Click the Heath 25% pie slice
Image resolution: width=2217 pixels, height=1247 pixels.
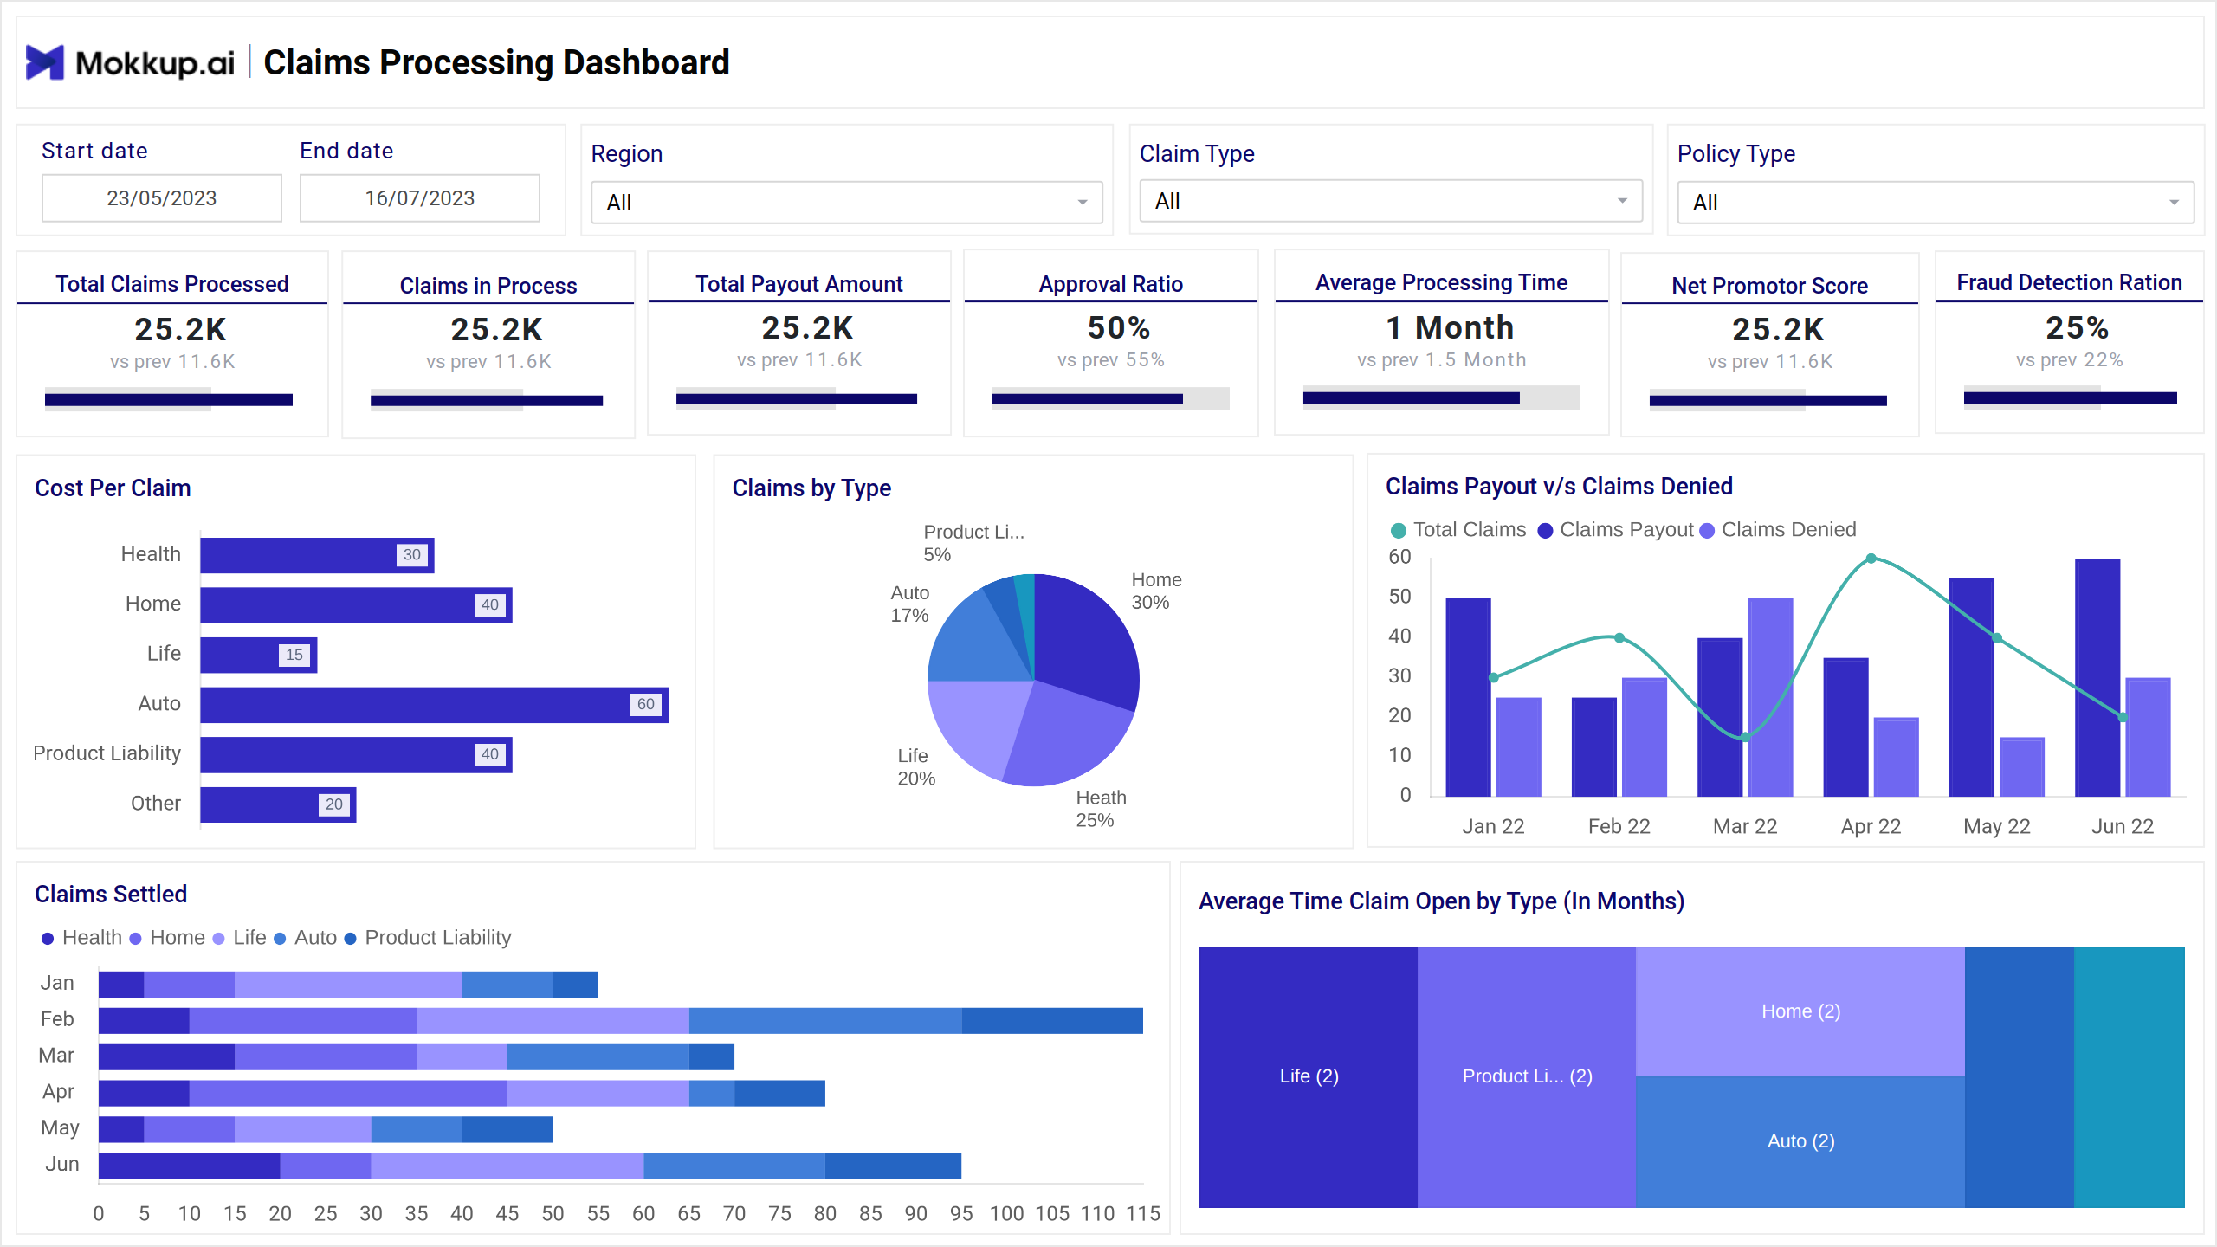click(1067, 736)
